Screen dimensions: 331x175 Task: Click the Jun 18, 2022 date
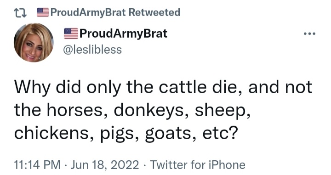(105, 165)
